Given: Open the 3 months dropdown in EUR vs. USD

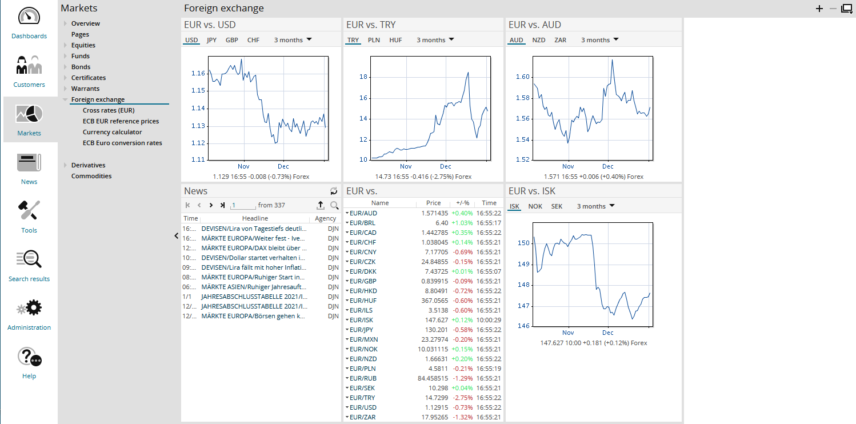Looking at the screenshot, I should pos(293,40).
